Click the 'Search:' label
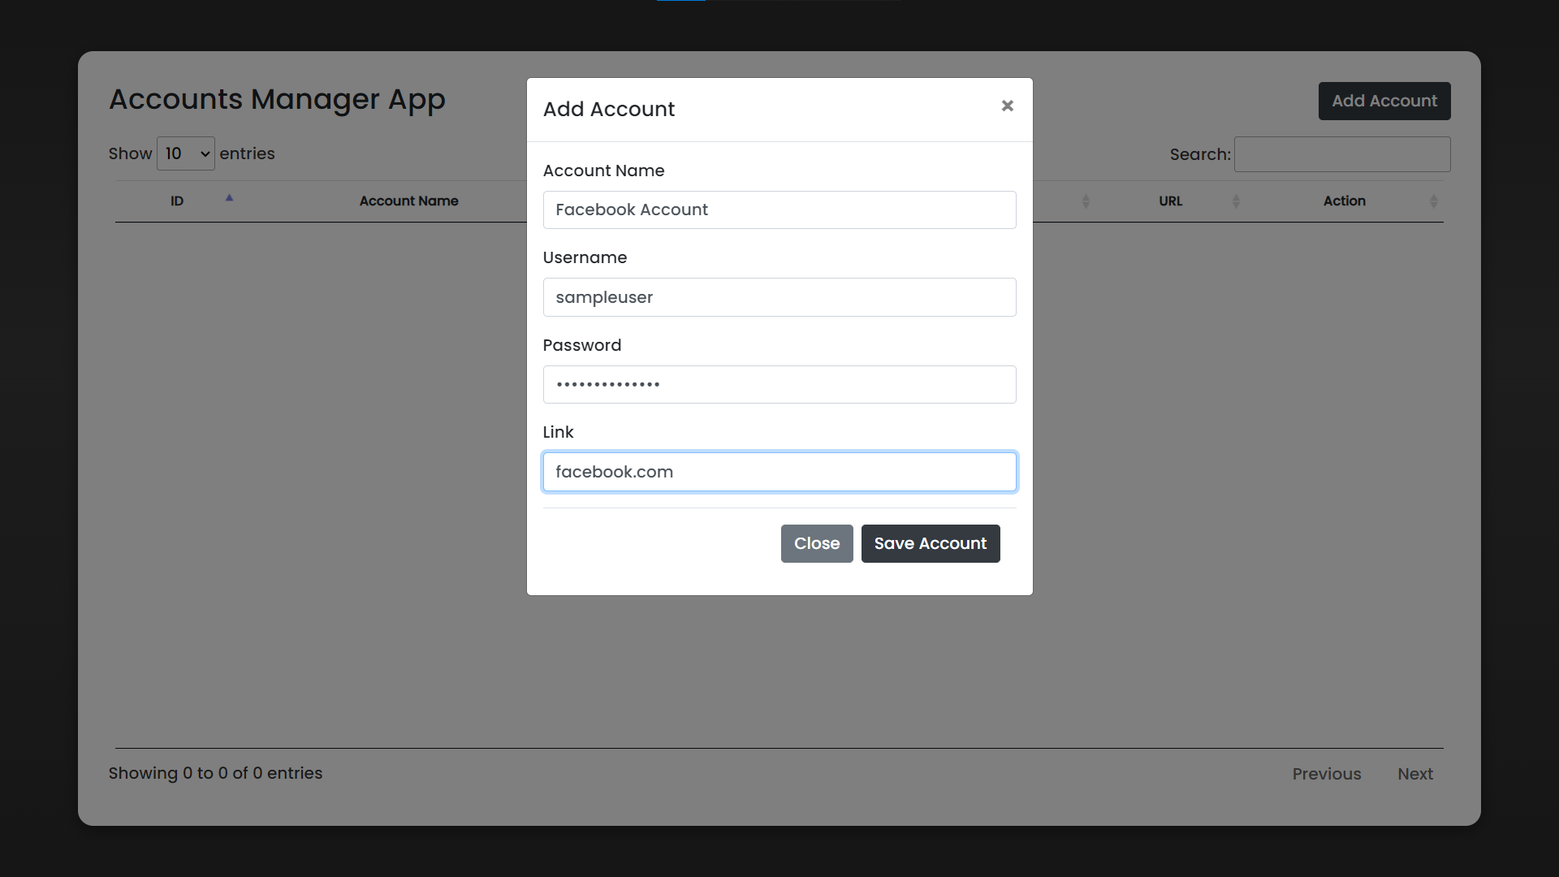Image resolution: width=1559 pixels, height=877 pixels. tap(1200, 154)
